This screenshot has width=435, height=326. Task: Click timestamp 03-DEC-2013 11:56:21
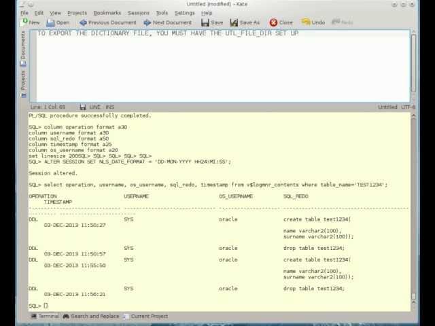75,294
